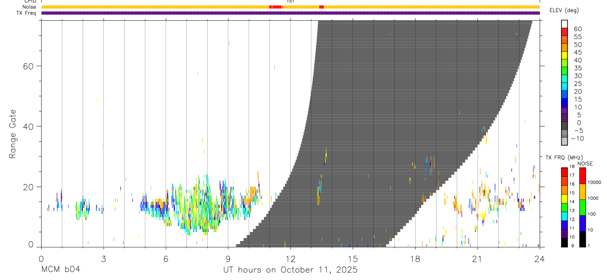Click the '21' tick label on UT axis
This screenshot has width=607, height=280.
coord(477,258)
